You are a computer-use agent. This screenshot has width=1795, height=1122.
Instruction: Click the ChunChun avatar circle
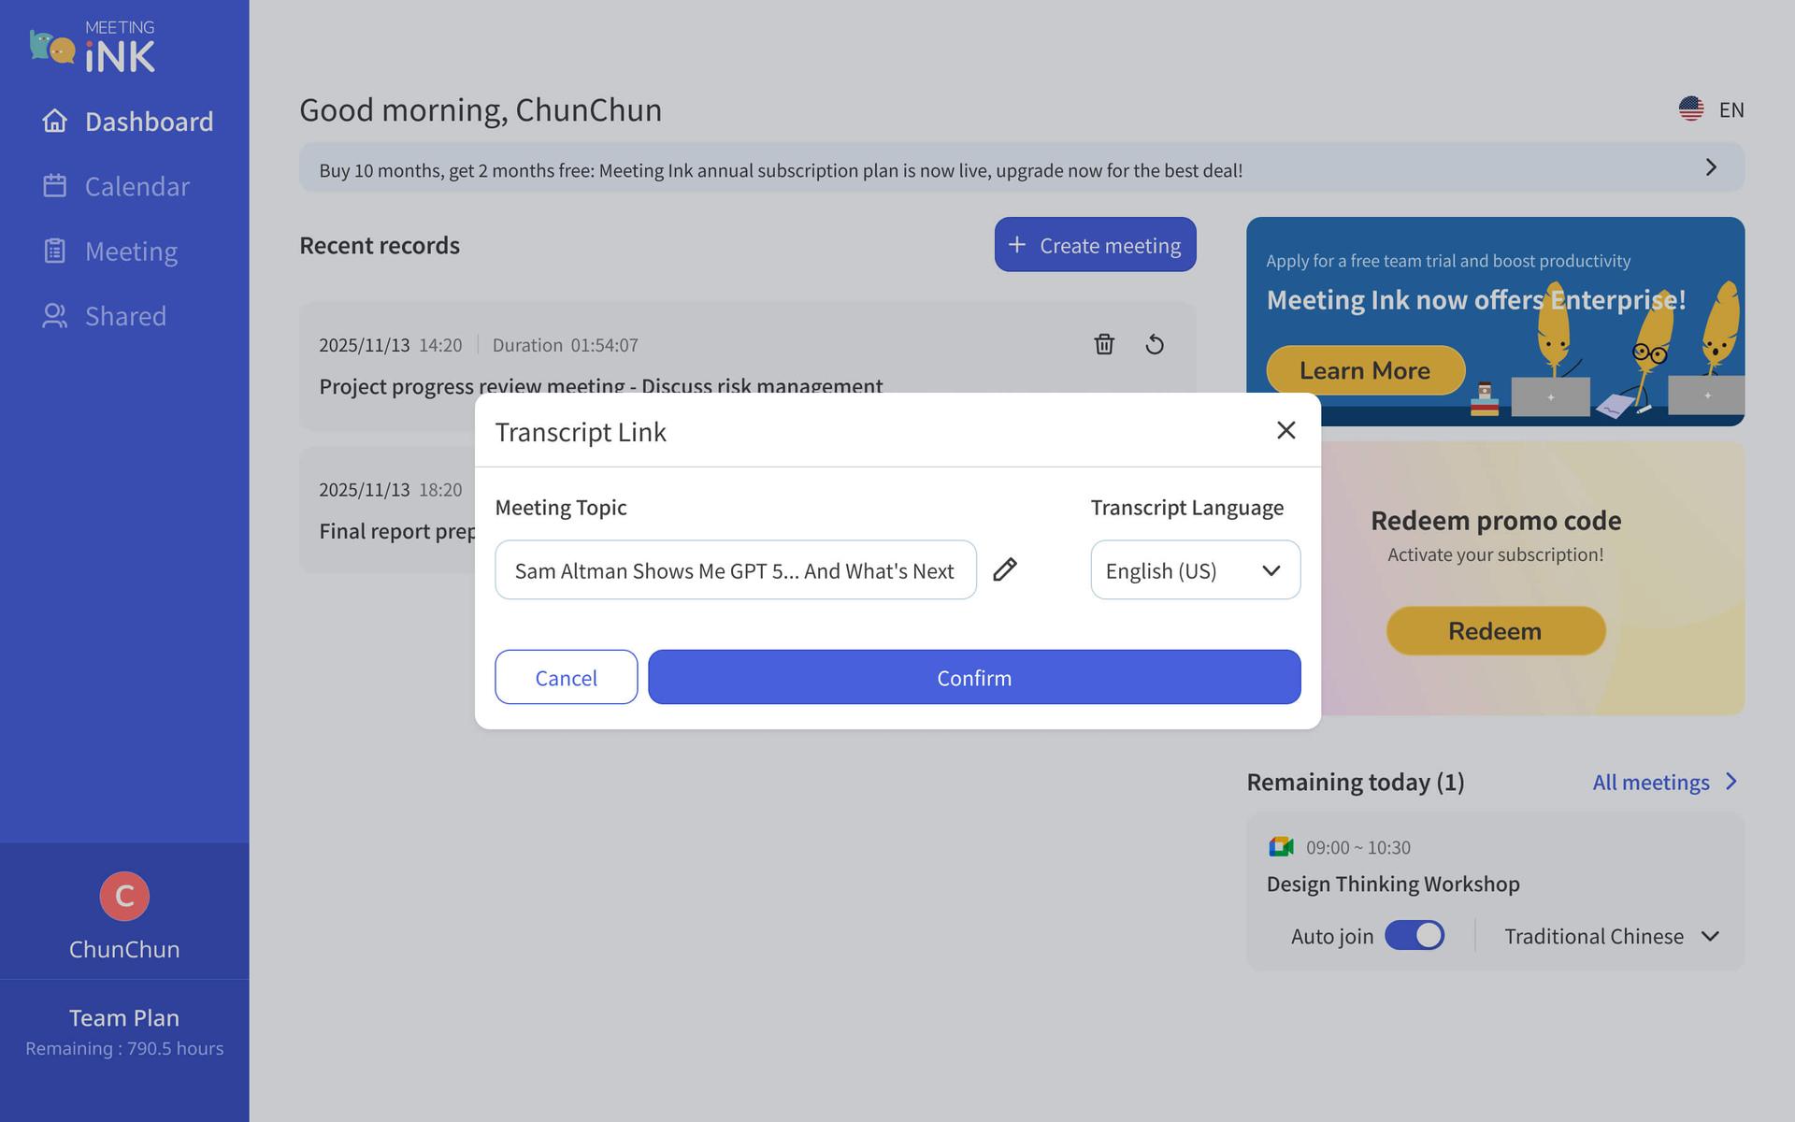click(x=124, y=896)
